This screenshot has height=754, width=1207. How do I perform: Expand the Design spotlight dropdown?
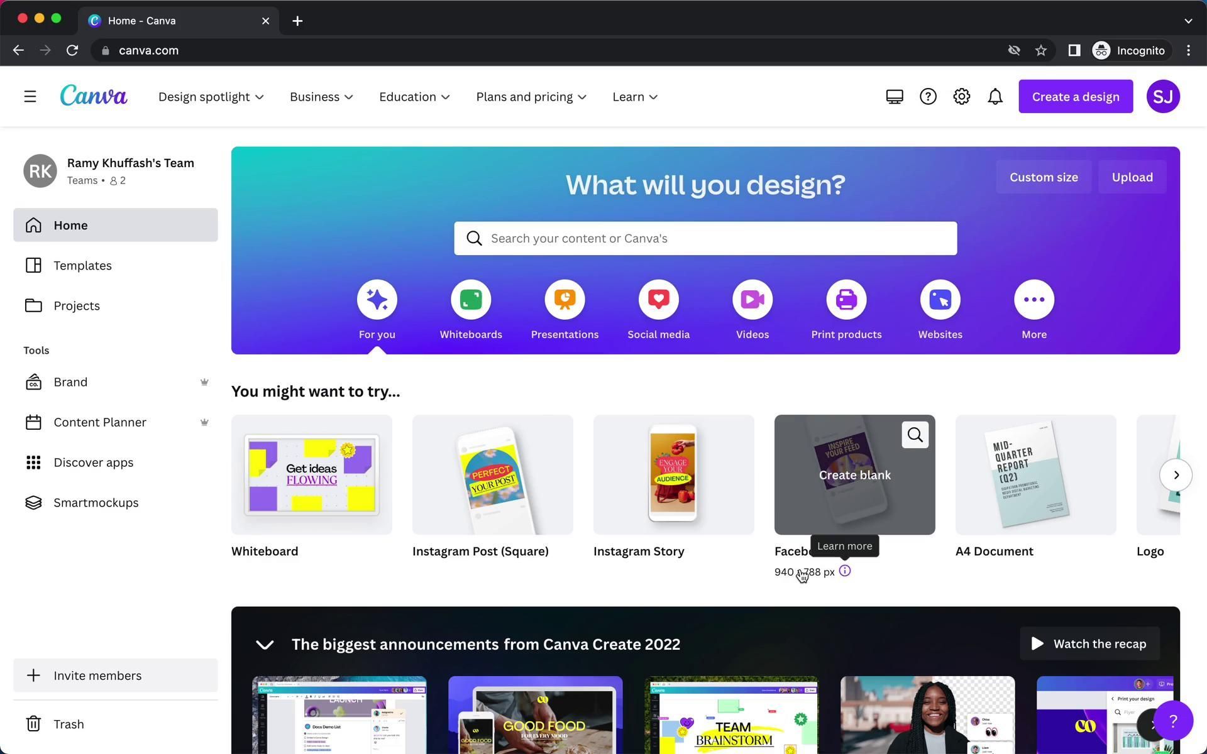[x=211, y=97]
